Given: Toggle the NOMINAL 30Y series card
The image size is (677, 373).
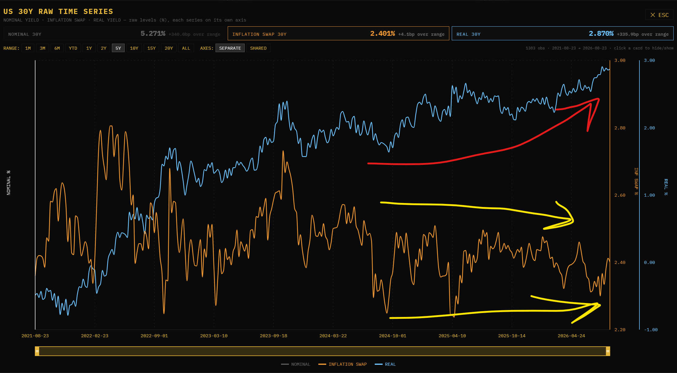Looking at the screenshot, I should click(114, 33).
